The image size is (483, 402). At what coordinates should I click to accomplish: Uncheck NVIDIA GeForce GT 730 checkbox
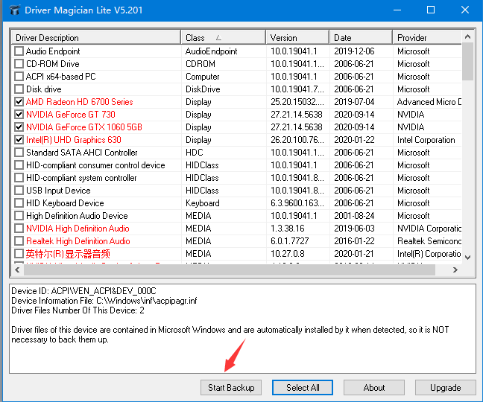[19, 115]
